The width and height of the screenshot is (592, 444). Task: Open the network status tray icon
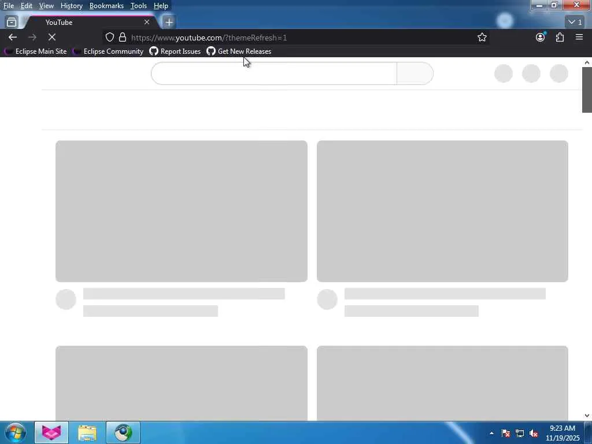point(520,433)
